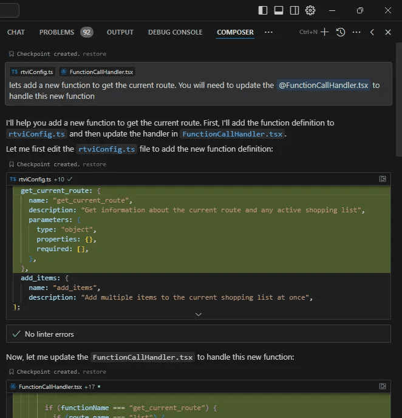This screenshot has height=418, width=402.
Task: Open more actions ellipsis beside history icon
Action: [356, 32]
